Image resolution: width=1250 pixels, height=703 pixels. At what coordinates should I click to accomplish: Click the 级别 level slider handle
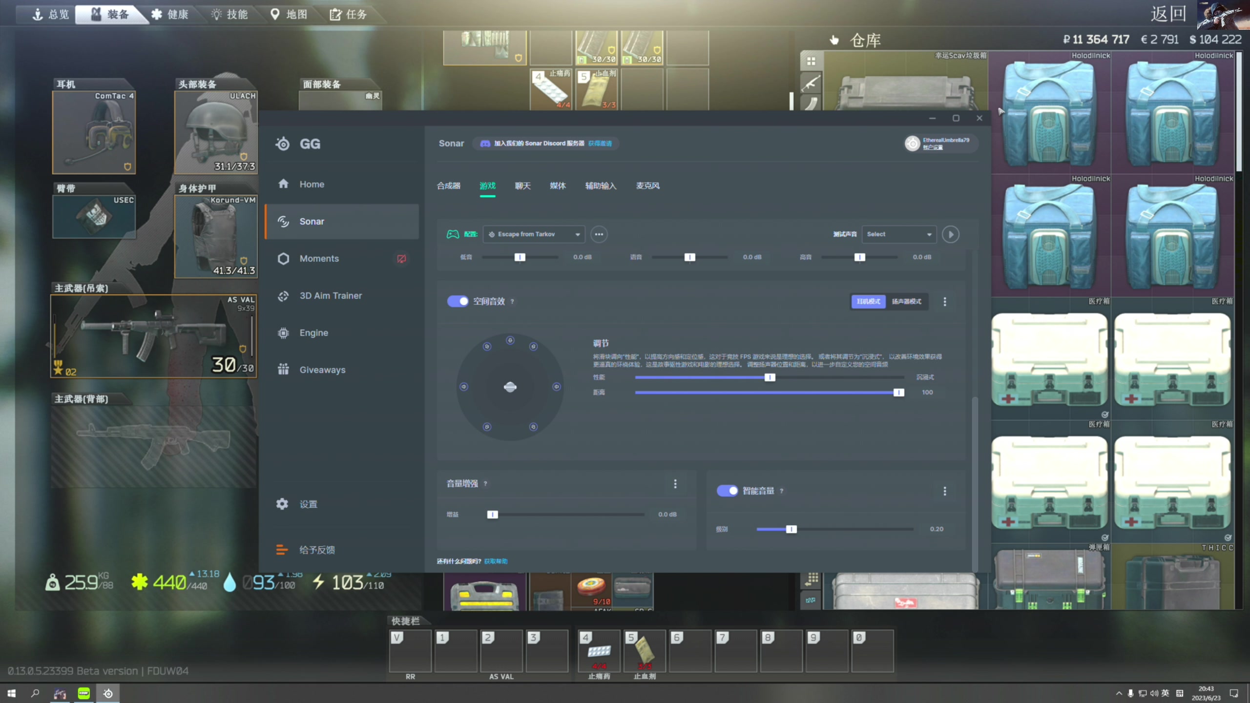[x=791, y=529]
